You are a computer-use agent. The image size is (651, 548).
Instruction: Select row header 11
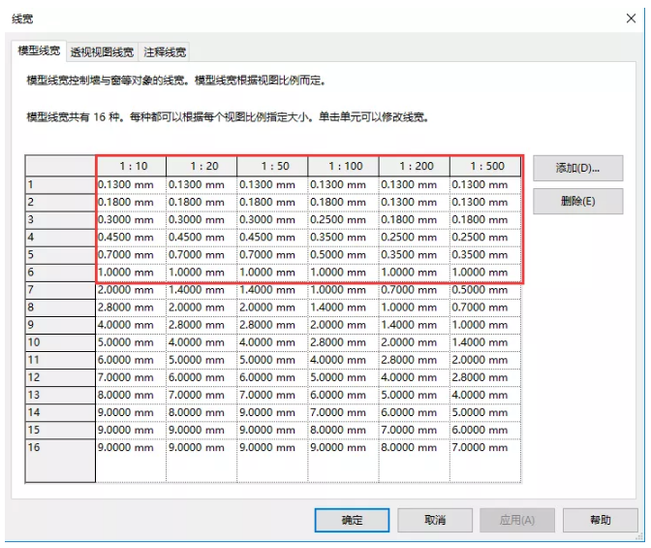(x=60, y=360)
